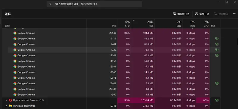Viewport: 238px width, 109px height.
Task: Click the efficiency leaf icon for Opera row
Action: point(217,100)
